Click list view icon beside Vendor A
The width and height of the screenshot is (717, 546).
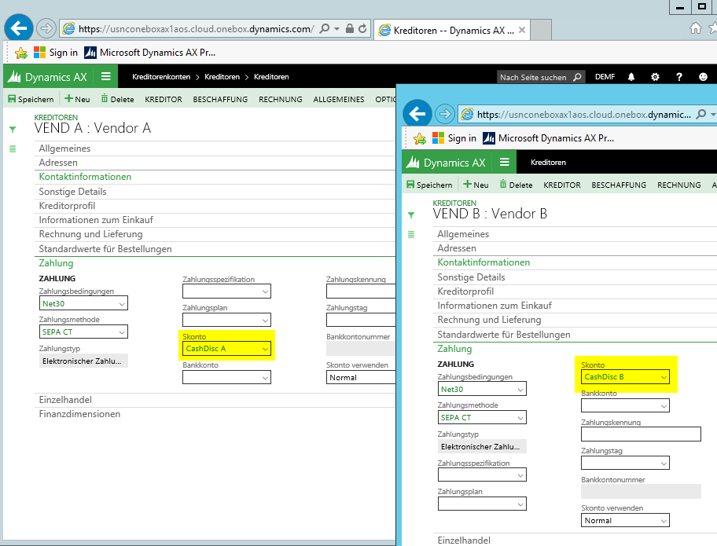[12, 148]
